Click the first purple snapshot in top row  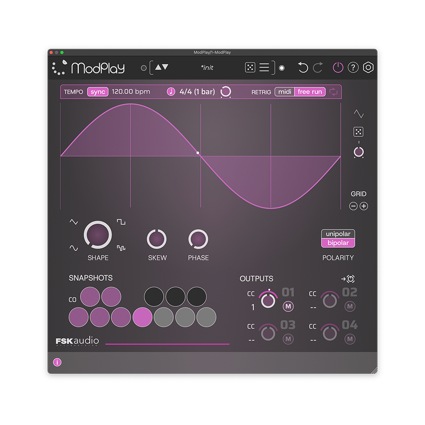[90, 297]
